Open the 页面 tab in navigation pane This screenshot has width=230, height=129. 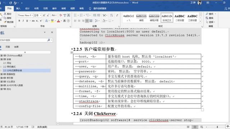click(8, 47)
